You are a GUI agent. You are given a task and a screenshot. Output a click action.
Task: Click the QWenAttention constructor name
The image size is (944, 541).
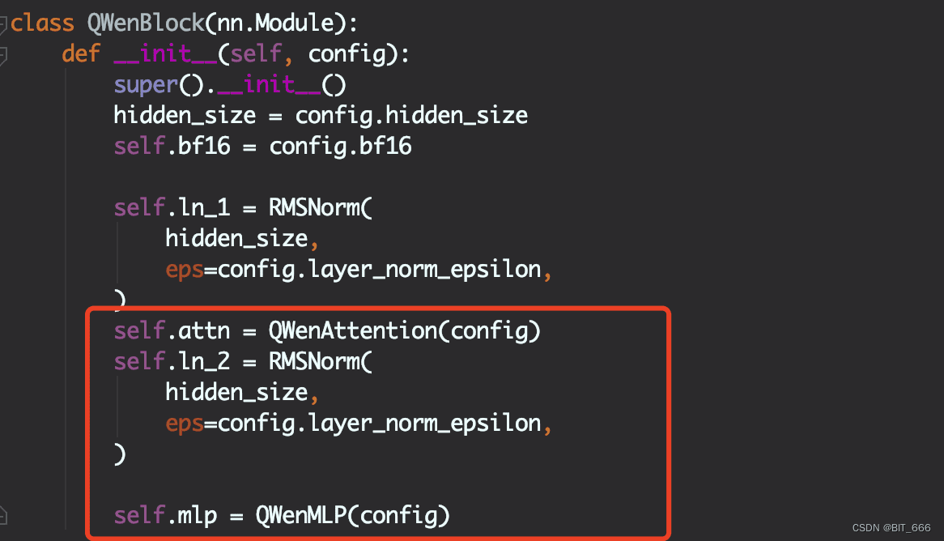click(x=353, y=330)
